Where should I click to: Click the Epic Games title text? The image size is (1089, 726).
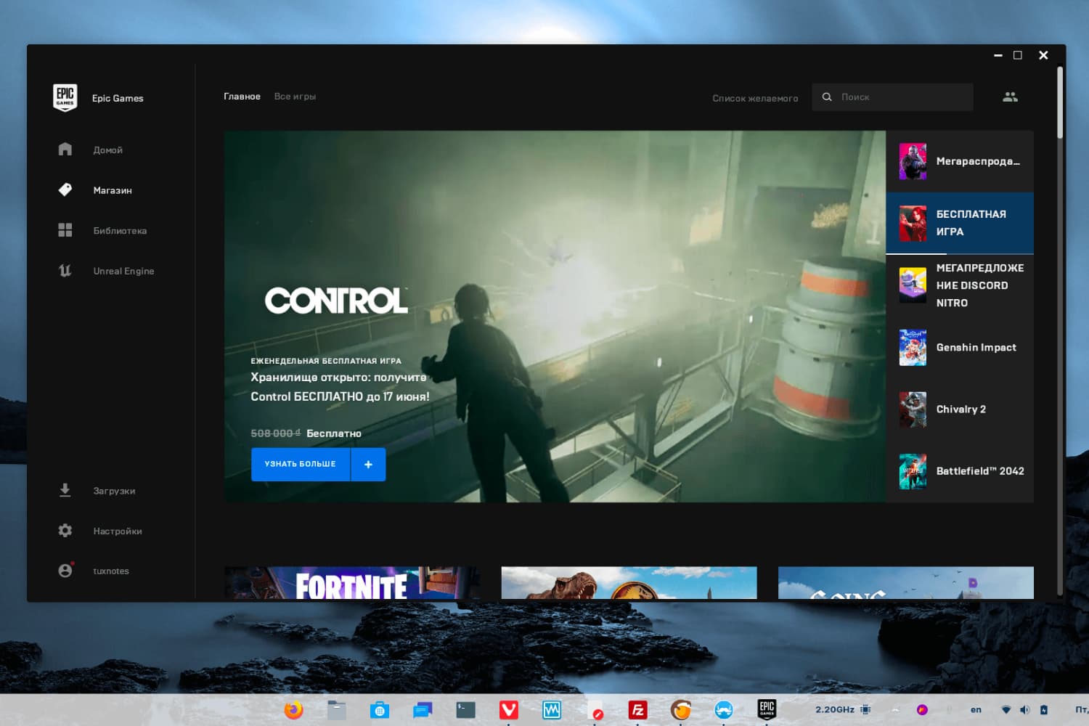pos(118,98)
